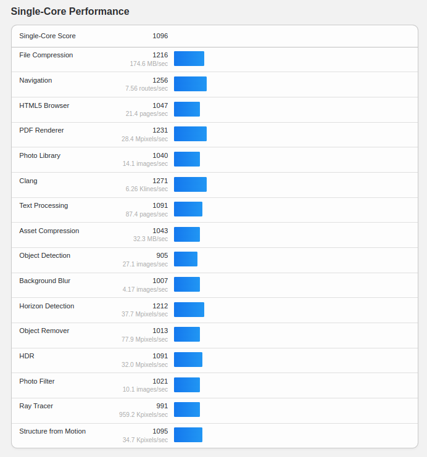The height and width of the screenshot is (457, 427).
Task: Click the Object Remover label
Action: point(44,331)
